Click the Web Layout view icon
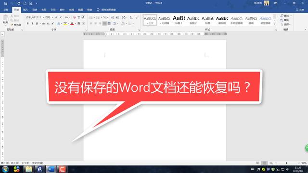The height and width of the screenshot is (173, 308). tap(271, 163)
